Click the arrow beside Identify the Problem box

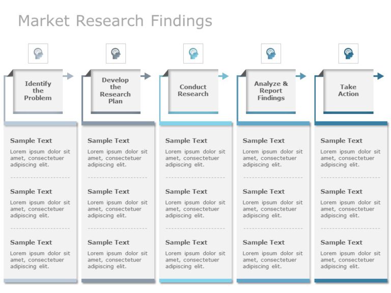click(x=69, y=76)
